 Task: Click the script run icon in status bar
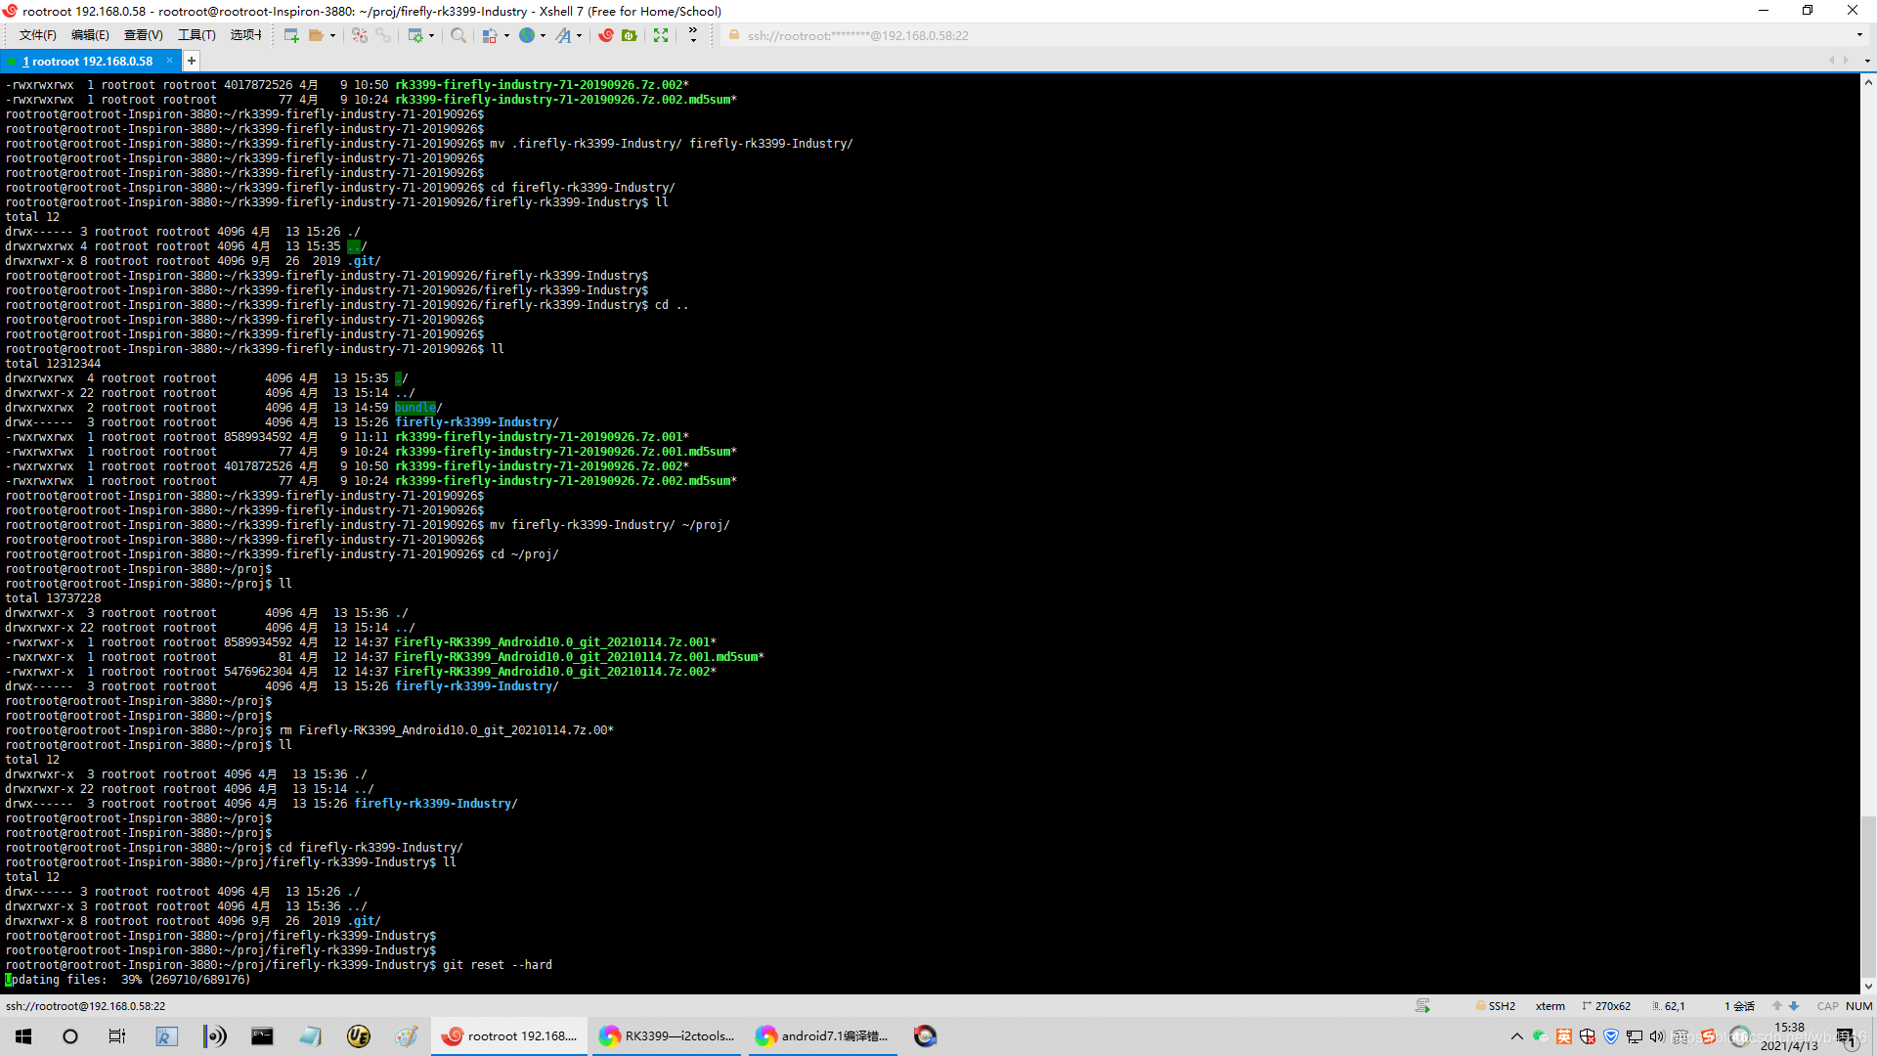click(x=1422, y=1005)
